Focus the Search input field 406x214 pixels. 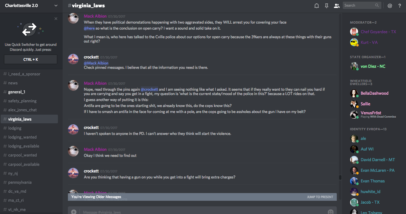[x=359, y=5]
